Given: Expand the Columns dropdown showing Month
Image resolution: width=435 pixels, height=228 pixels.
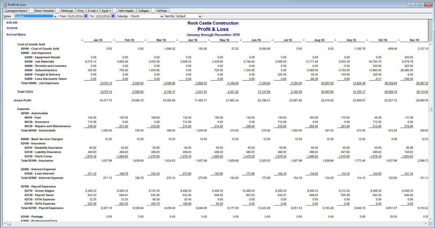Looking at the screenshot, I should [162, 16].
